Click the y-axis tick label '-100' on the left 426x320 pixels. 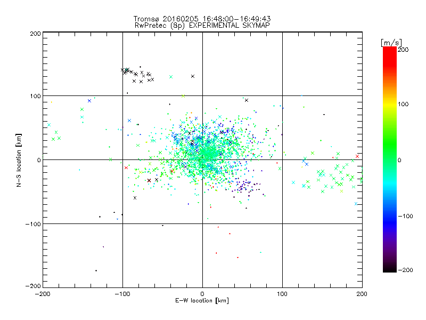(33, 224)
